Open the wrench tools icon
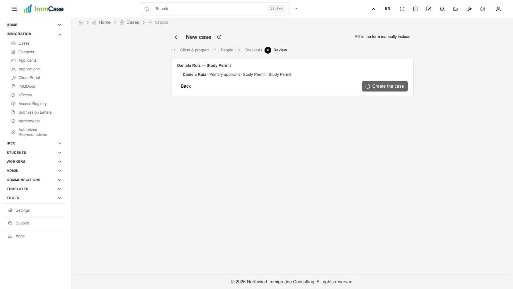Screen dimensions: 513x289 tap(469, 9)
